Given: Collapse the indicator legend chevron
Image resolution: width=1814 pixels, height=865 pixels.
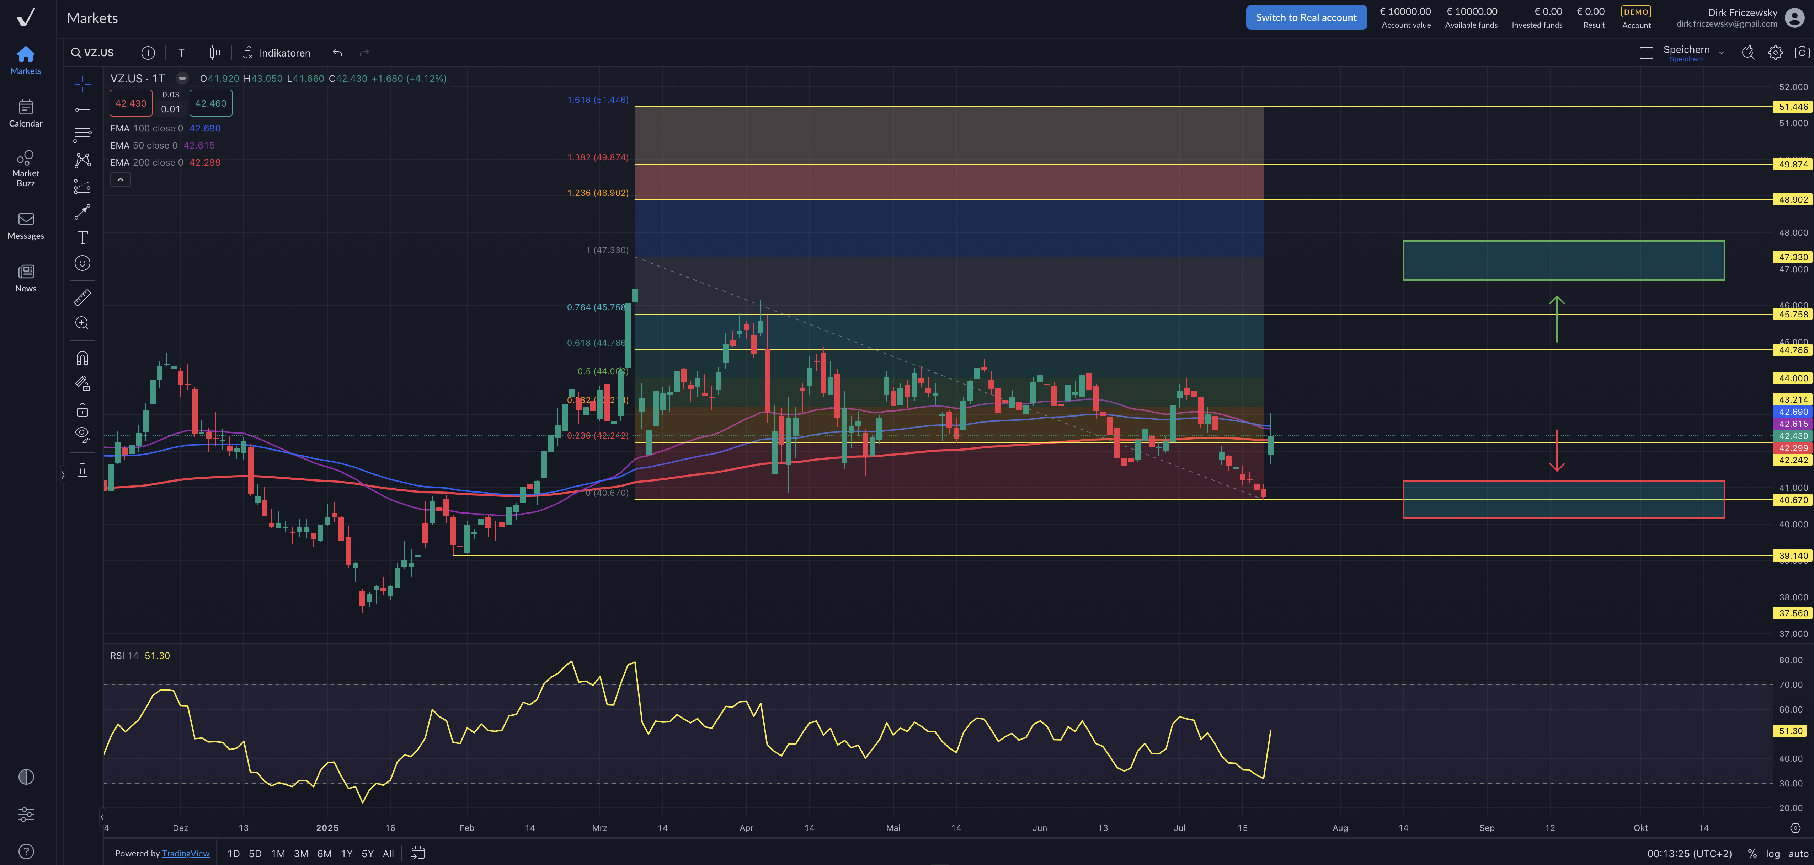Looking at the screenshot, I should [x=121, y=180].
